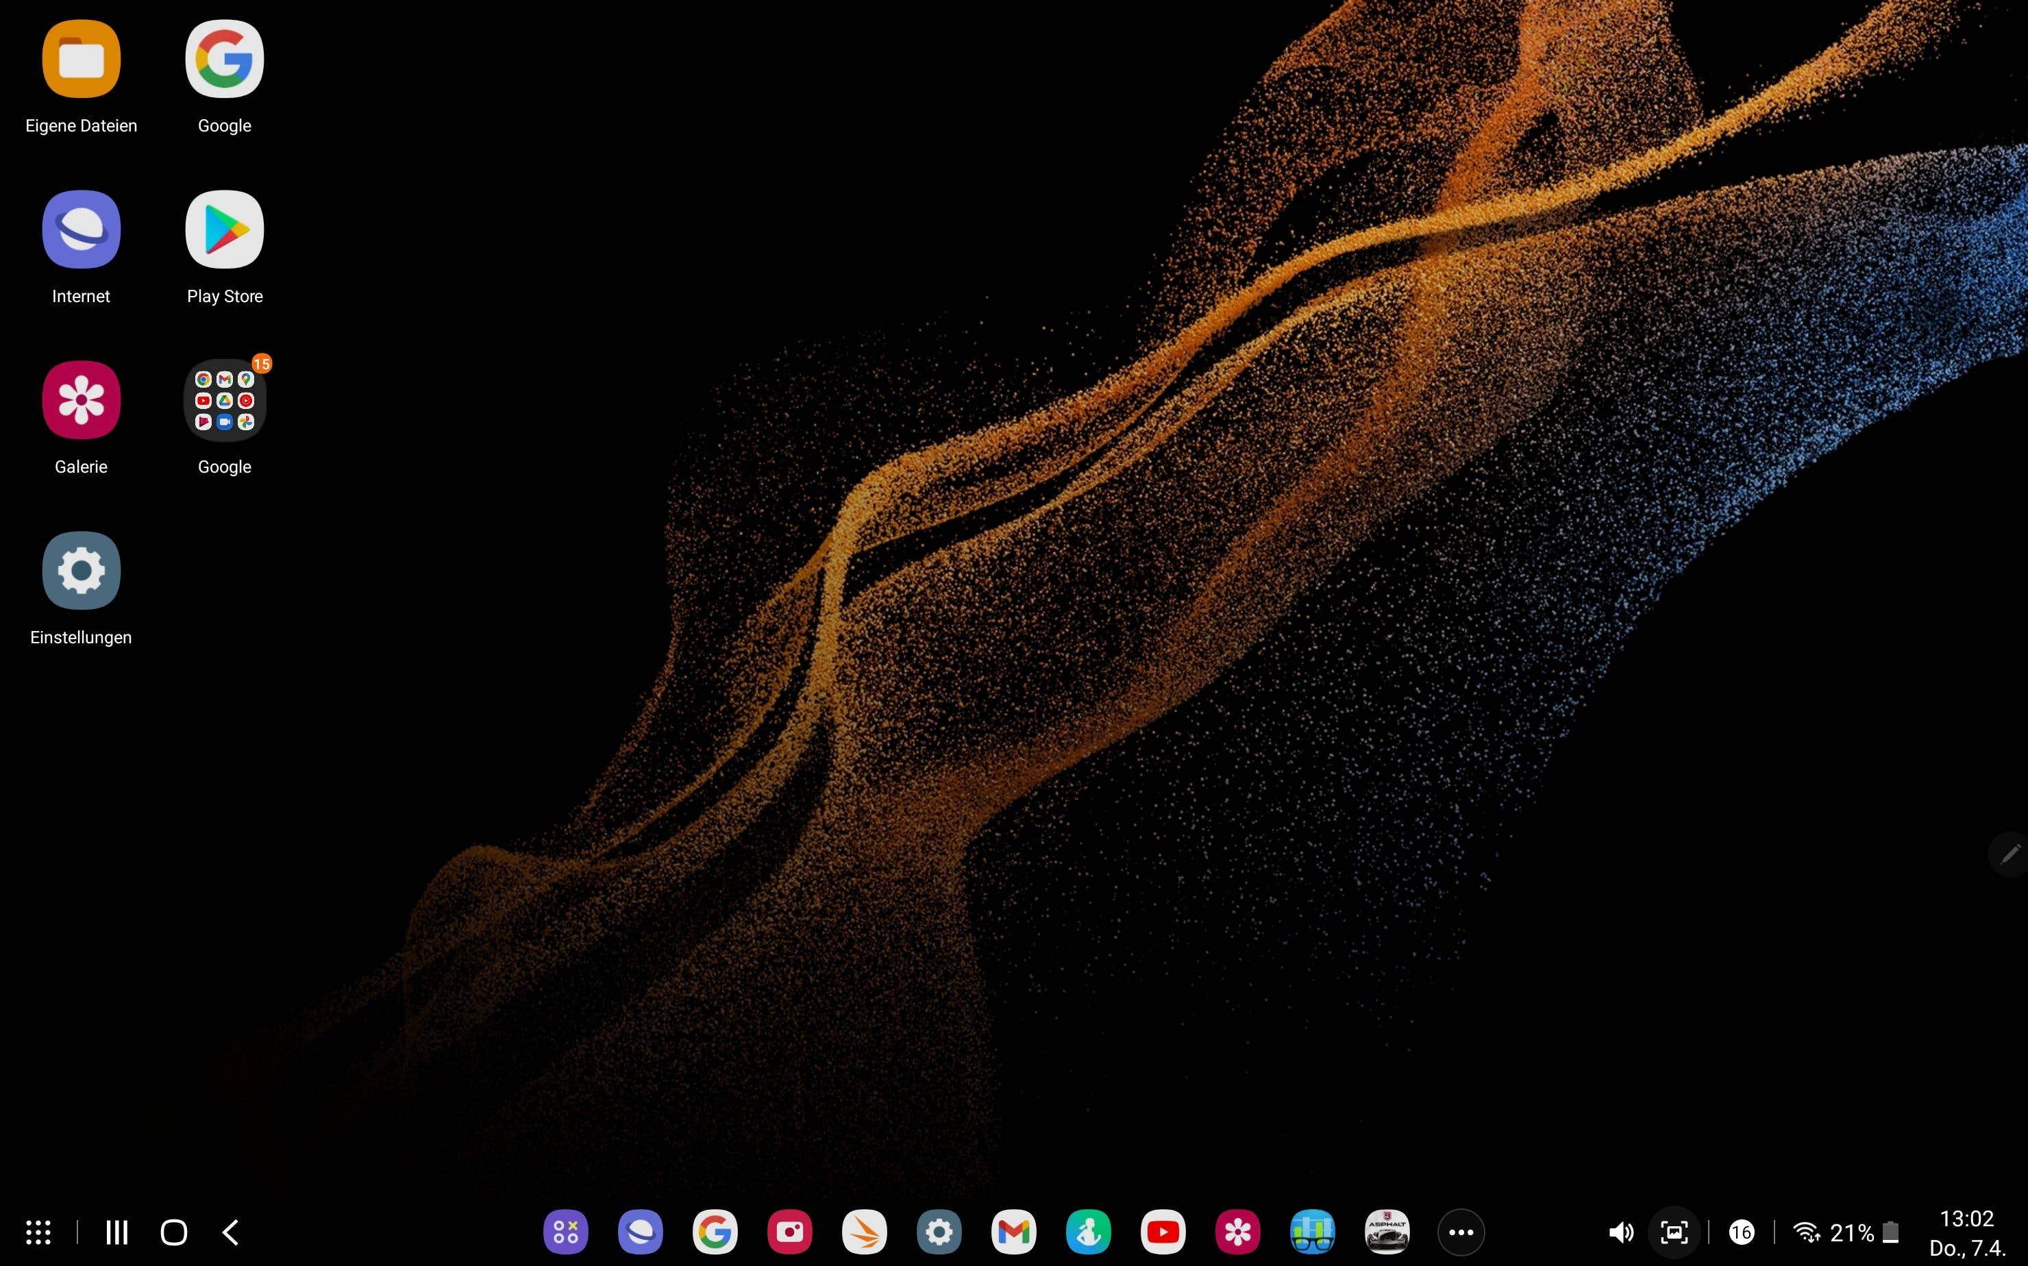Viewport: 2028px width, 1266px height.
Task: Mute sound via the speaker icon
Action: [x=1622, y=1231]
